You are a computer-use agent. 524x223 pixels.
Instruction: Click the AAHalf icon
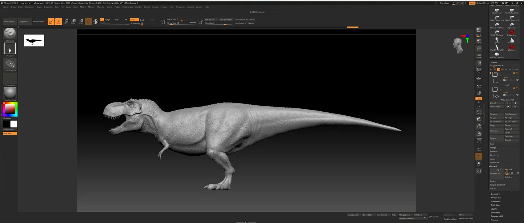[479, 63]
